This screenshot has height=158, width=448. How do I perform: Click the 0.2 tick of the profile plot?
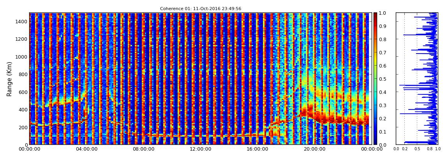[405, 149]
